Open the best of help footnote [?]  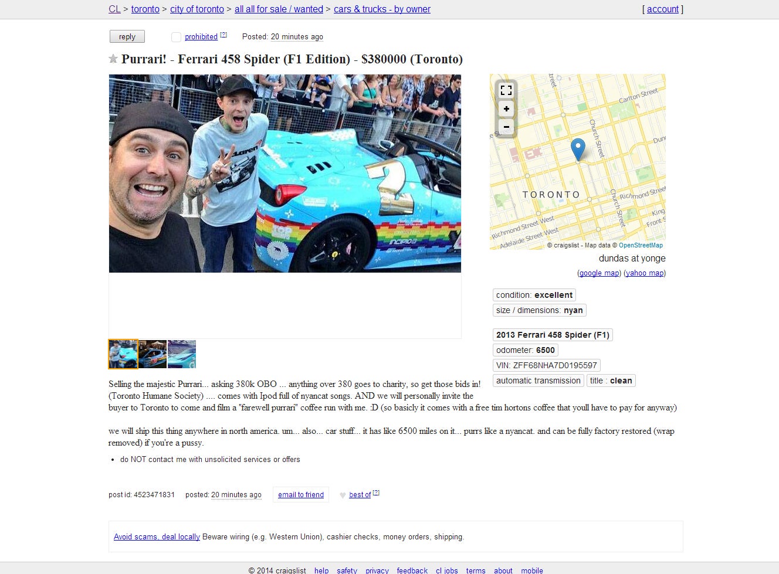pos(376,493)
